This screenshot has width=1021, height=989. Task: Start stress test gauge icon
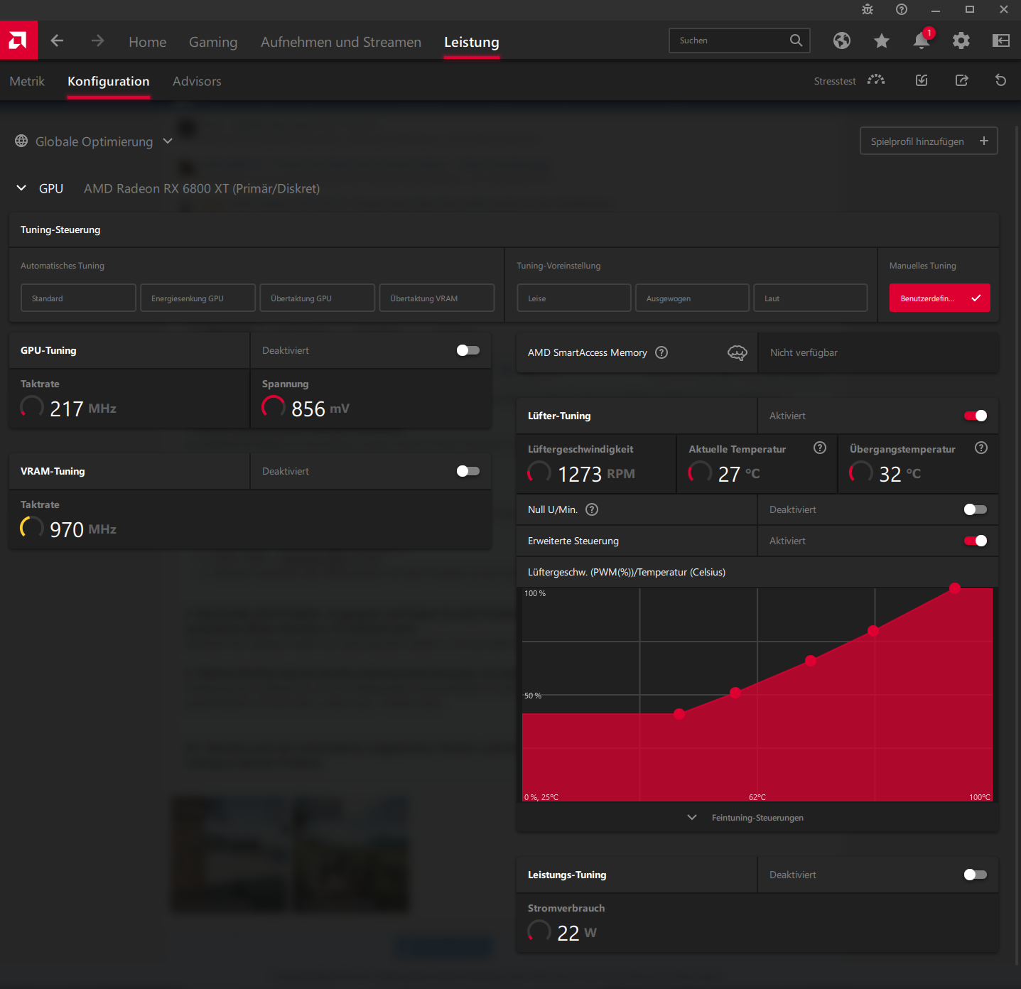pyautogui.click(x=876, y=80)
